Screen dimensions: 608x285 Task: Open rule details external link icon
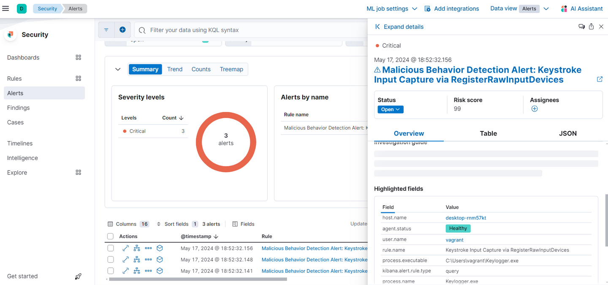tap(600, 79)
